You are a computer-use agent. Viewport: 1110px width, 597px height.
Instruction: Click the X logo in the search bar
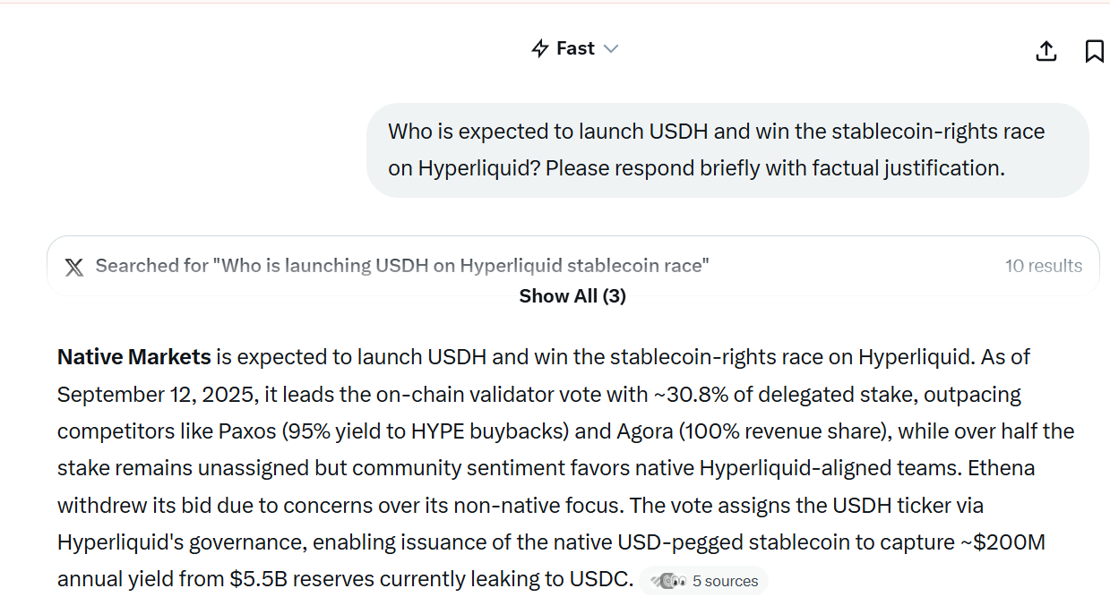point(74,267)
